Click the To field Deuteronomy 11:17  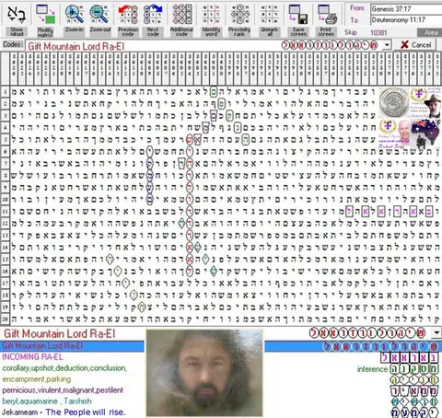coord(406,20)
